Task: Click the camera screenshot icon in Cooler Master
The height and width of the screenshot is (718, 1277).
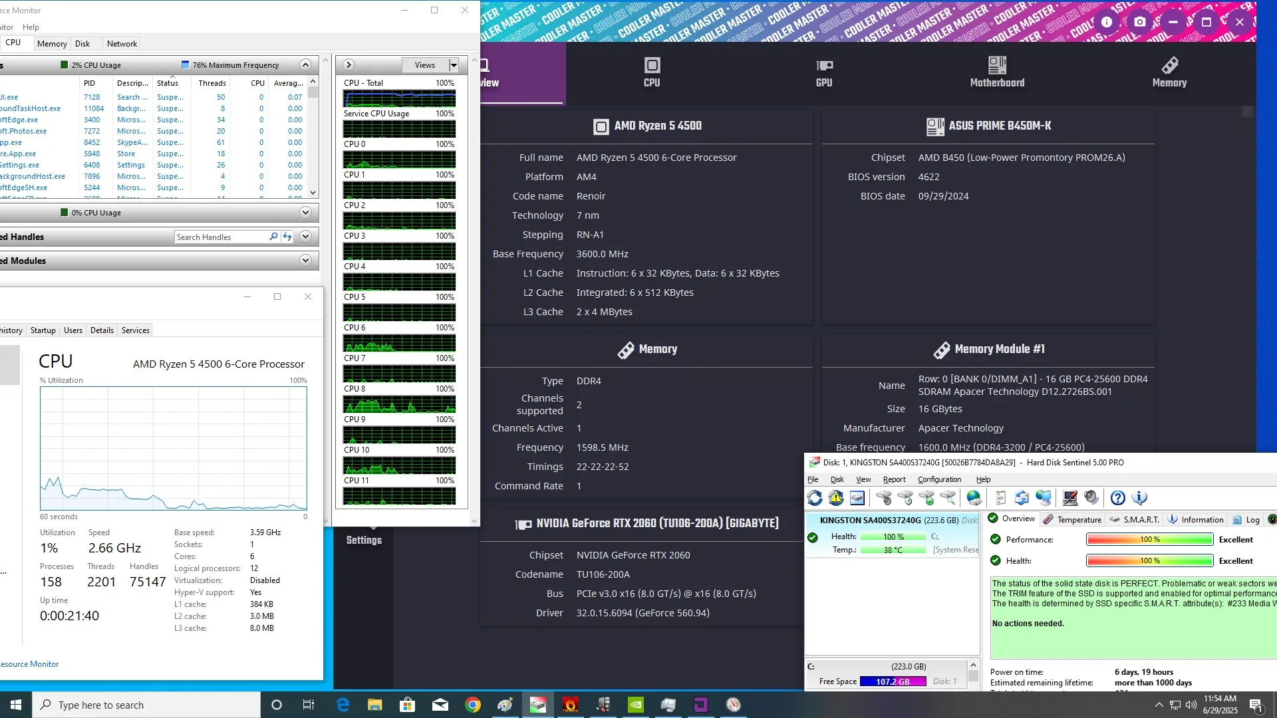Action: click(1140, 22)
